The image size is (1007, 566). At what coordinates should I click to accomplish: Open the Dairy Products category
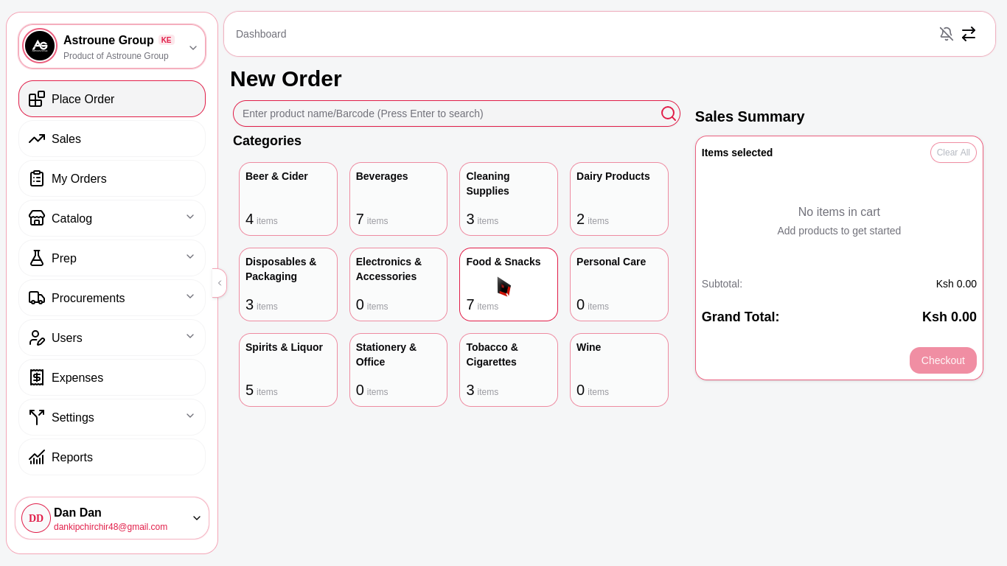619,199
